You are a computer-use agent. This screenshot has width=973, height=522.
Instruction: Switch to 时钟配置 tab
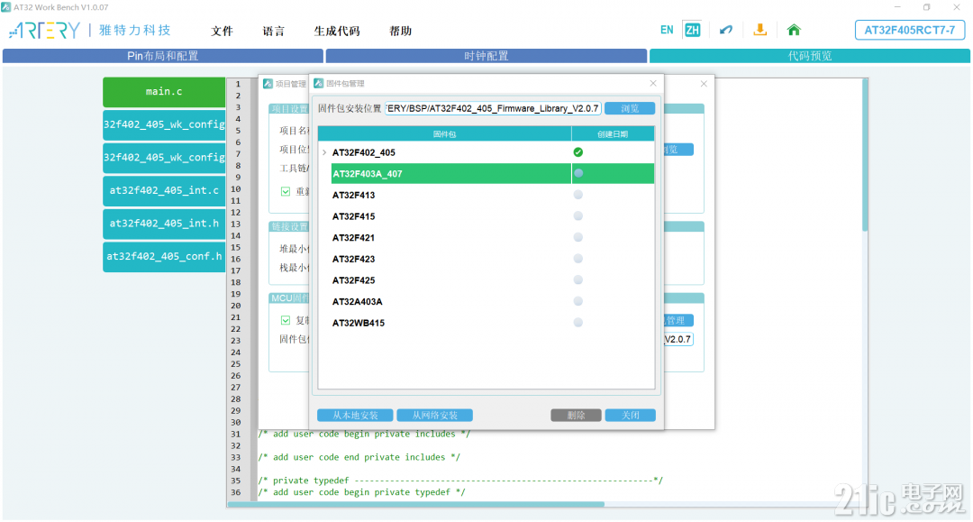[486, 56]
